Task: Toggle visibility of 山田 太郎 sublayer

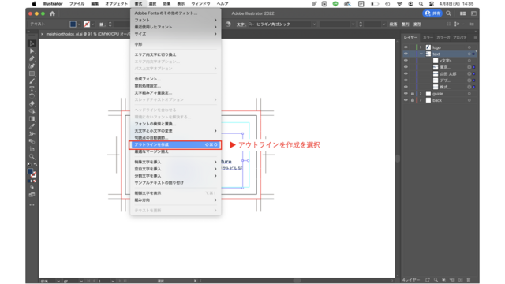Action: (x=406, y=73)
